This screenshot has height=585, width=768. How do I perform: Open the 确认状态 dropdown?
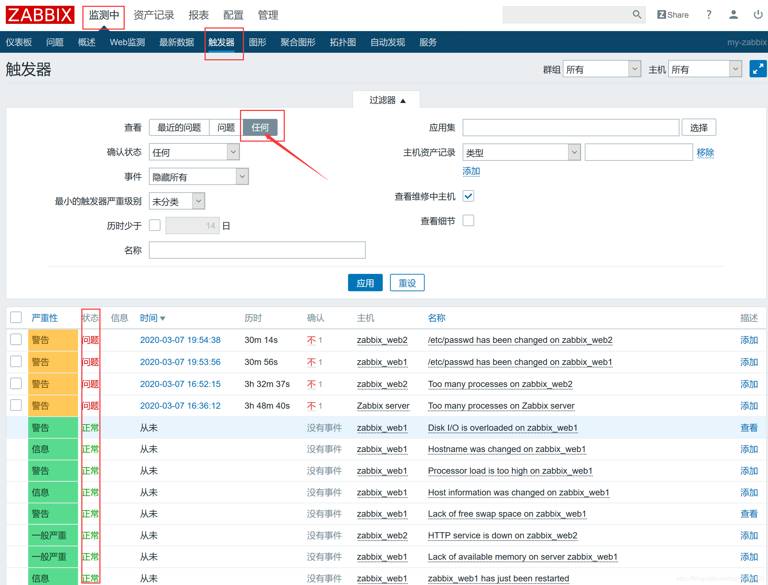coord(194,152)
